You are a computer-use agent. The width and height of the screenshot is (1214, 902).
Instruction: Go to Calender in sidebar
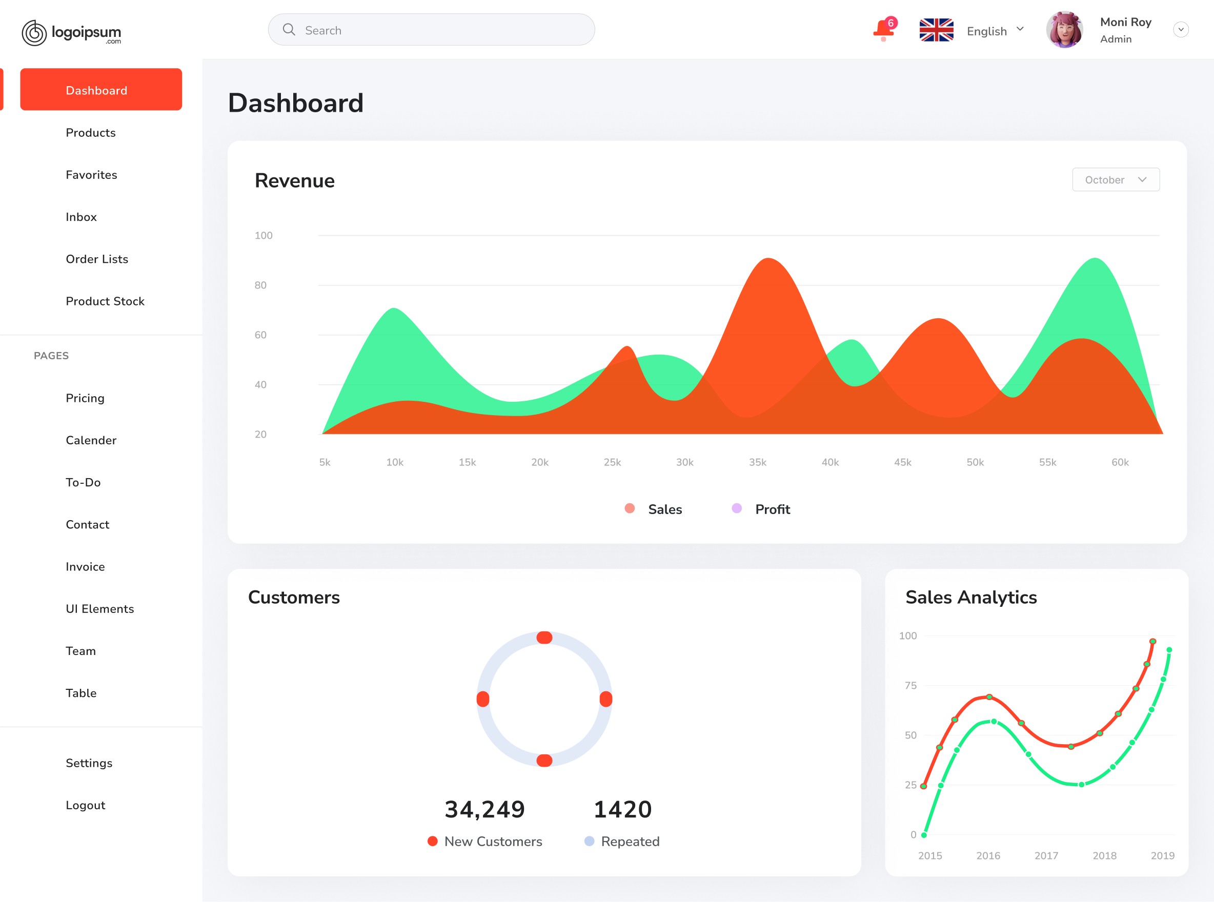(91, 440)
